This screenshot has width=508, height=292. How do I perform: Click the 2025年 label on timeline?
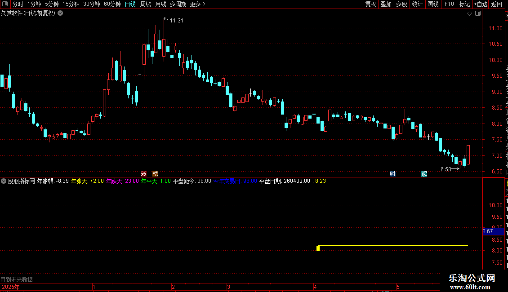coord(11,287)
